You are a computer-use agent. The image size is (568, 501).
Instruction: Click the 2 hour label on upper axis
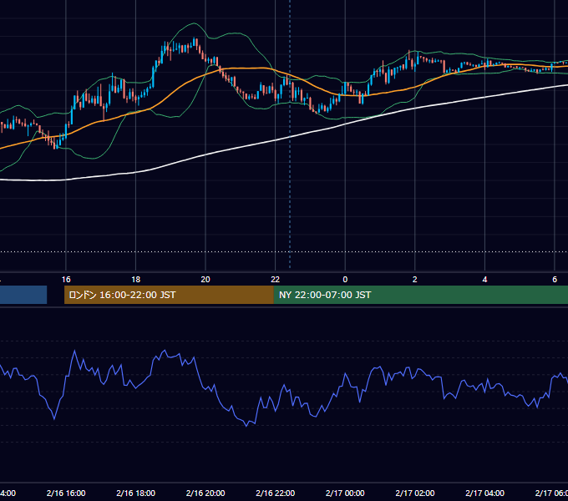(415, 280)
